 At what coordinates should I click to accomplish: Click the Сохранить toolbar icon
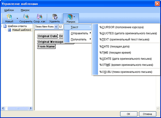pyautogui.click(x=26, y=18)
